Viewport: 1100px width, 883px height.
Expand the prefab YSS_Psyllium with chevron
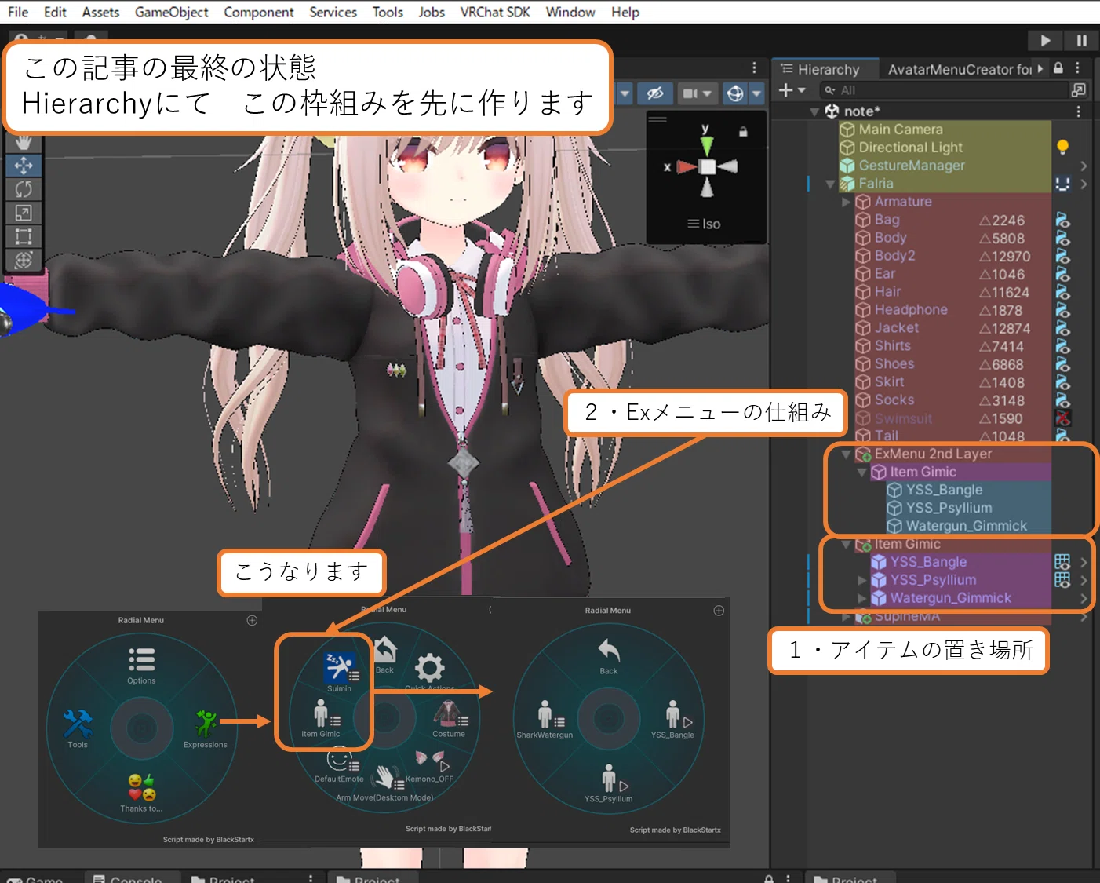tap(861, 581)
